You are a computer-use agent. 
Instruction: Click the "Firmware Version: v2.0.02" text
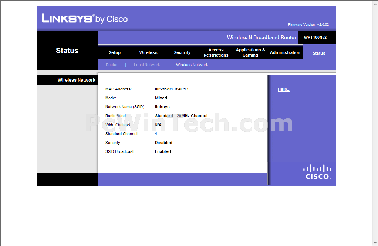[308, 24]
